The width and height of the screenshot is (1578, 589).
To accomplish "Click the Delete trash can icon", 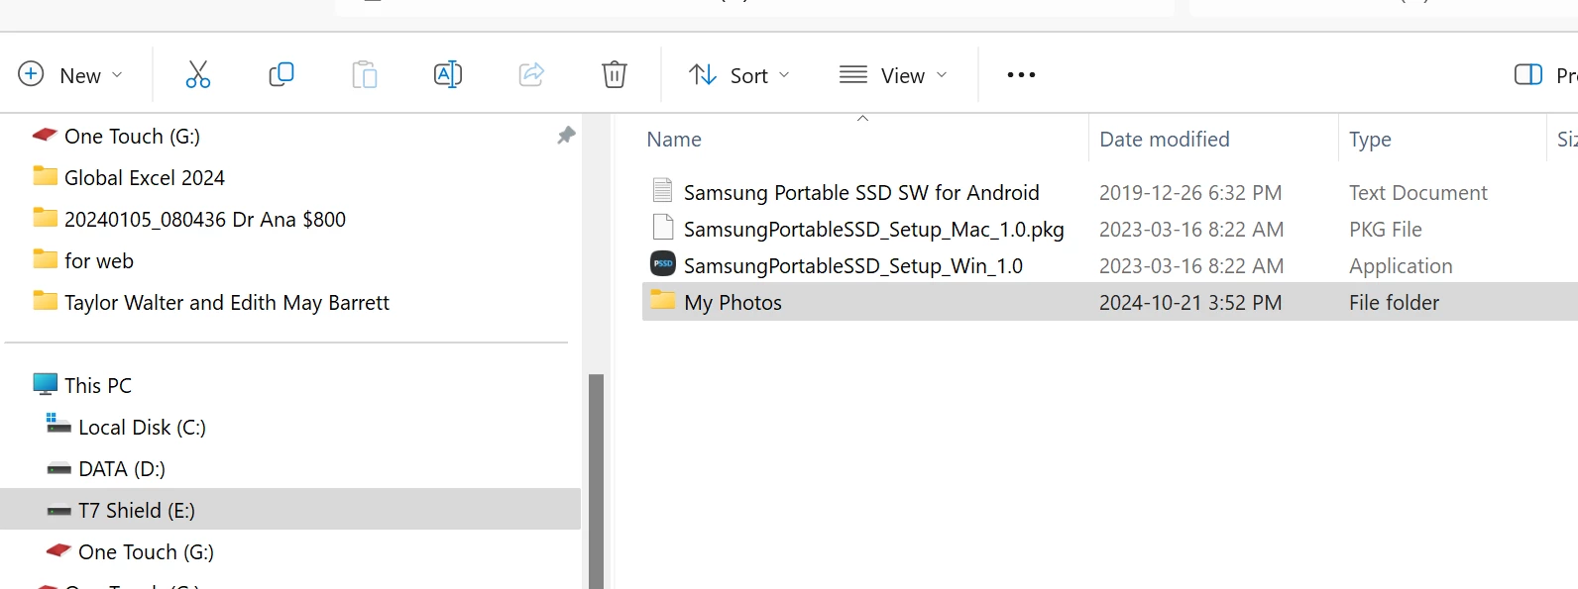I will [615, 74].
